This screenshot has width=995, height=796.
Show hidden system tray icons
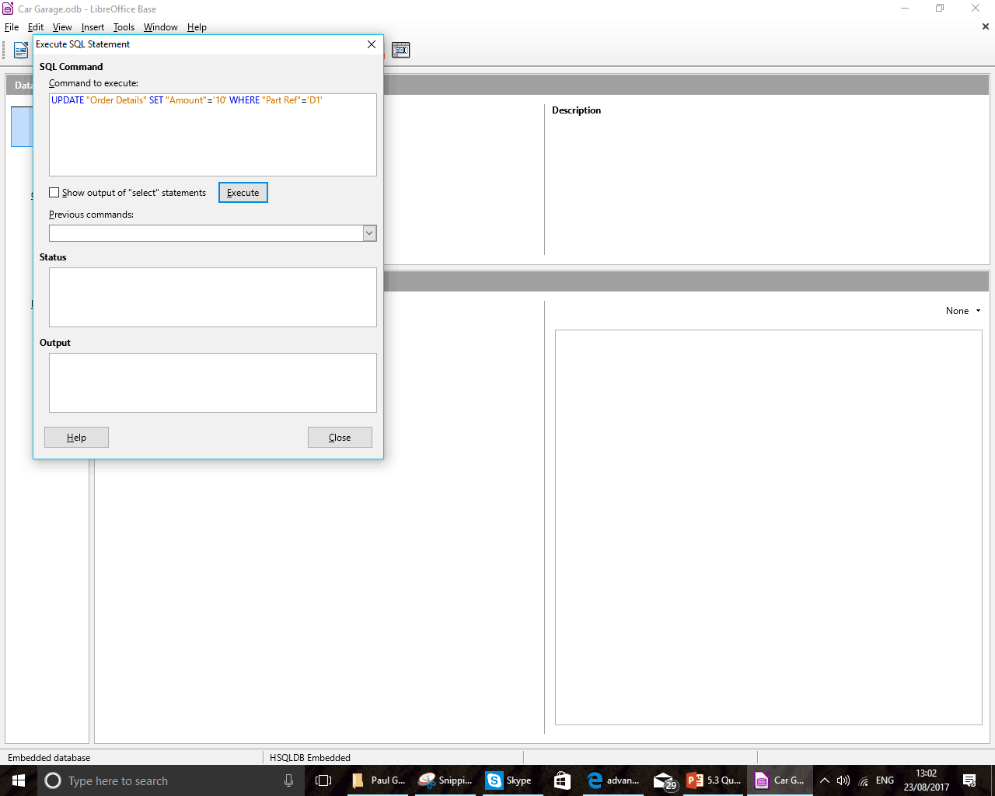(x=825, y=780)
